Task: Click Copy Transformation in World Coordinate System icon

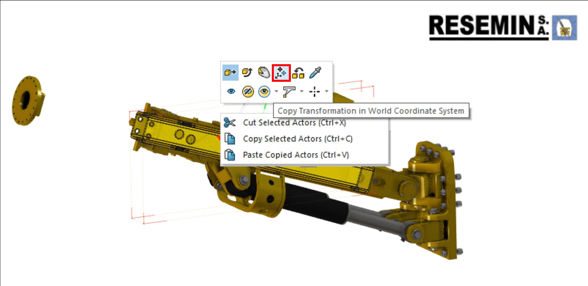Action: pos(281,73)
